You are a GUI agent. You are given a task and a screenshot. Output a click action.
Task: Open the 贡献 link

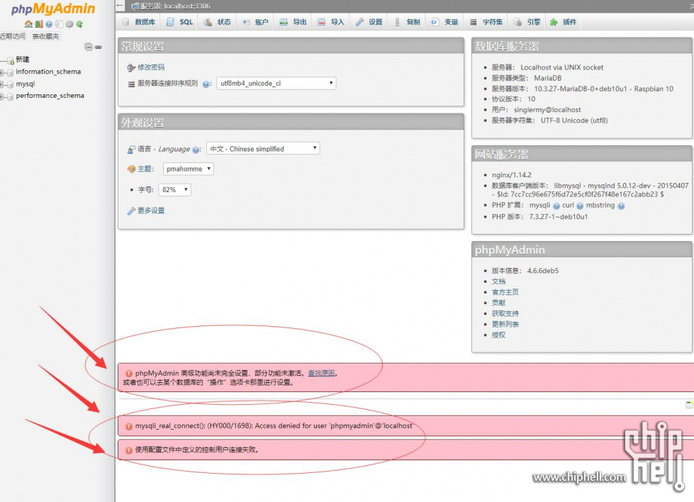tap(498, 303)
